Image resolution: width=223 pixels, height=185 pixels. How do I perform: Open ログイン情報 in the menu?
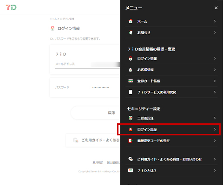pos(171,58)
